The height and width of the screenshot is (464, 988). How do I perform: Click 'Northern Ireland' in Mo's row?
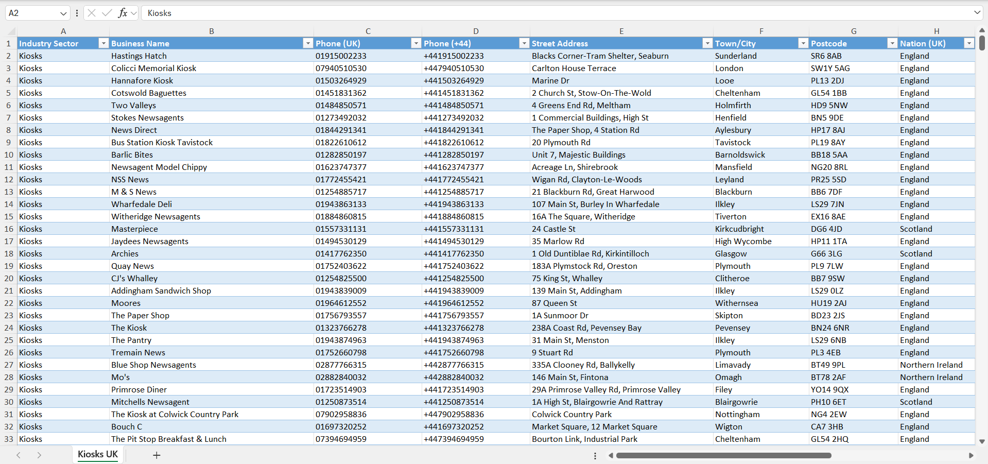click(937, 377)
